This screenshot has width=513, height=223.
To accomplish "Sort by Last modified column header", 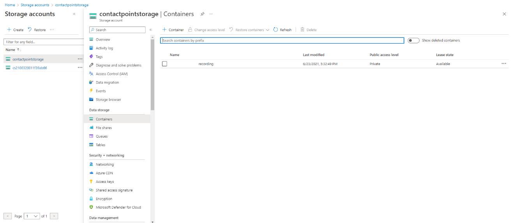I will point(314,55).
